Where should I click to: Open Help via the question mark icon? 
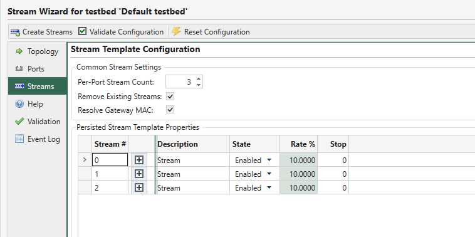[19, 104]
